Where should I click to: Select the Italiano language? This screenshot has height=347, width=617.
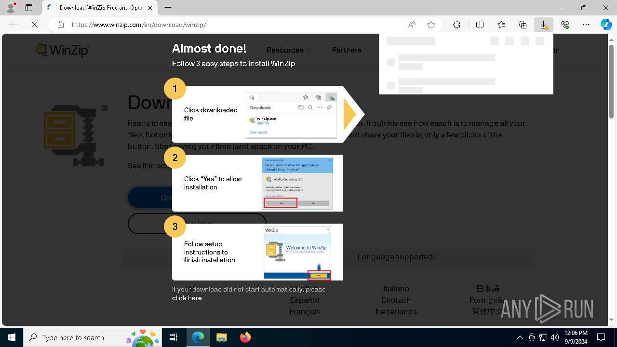pyautogui.click(x=396, y=288)
